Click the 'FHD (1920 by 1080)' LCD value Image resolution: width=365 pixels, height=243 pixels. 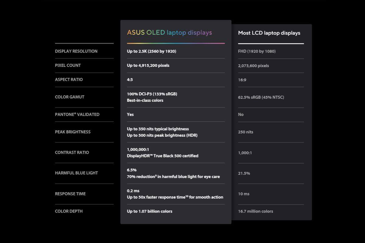[x=257, y=51]
